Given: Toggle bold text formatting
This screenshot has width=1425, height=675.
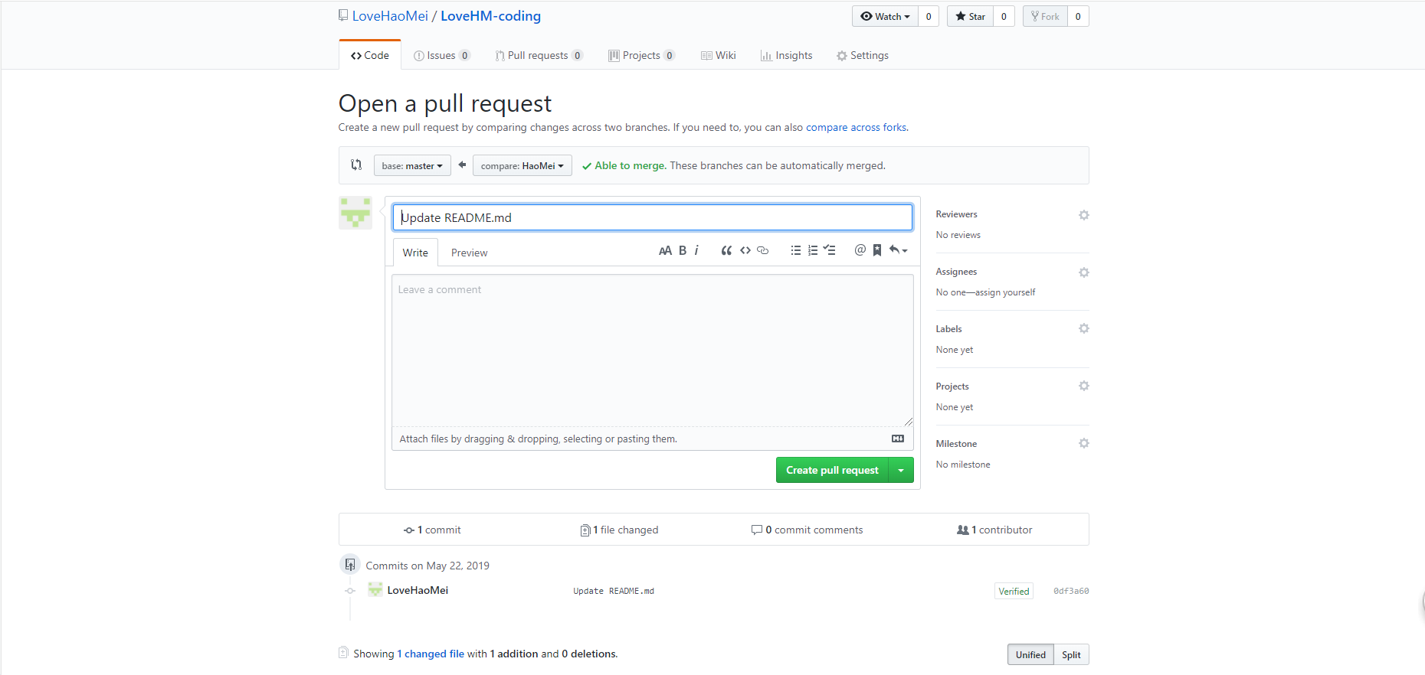Looking at the screenshot, I should point(683,250).
